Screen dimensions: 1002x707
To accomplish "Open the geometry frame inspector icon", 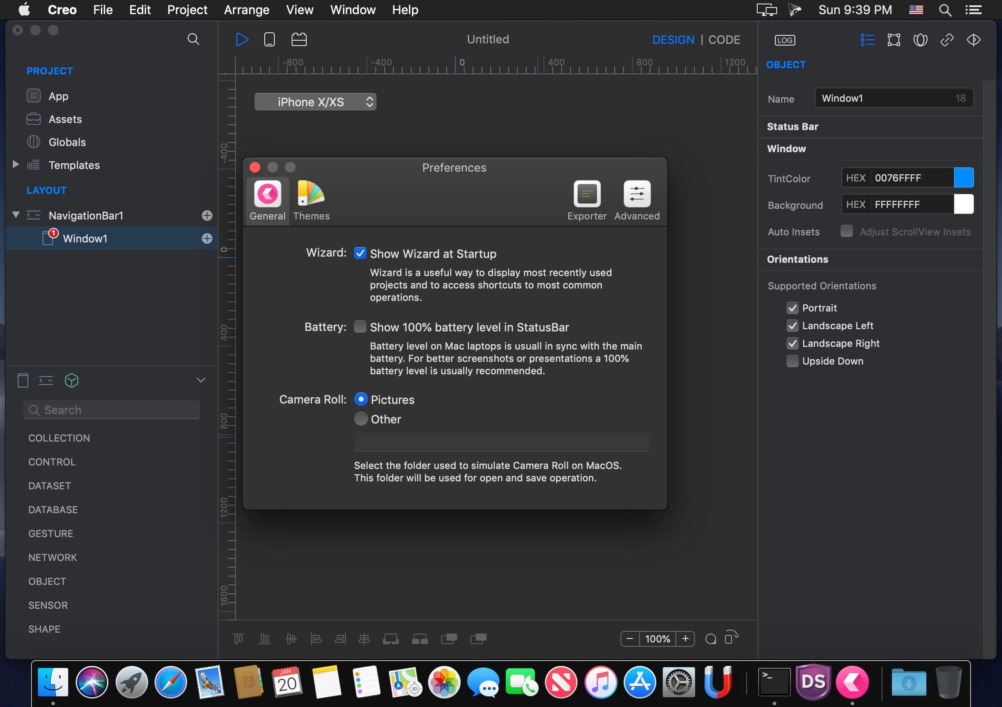I will pyautogui.click(x=894, y=40).
